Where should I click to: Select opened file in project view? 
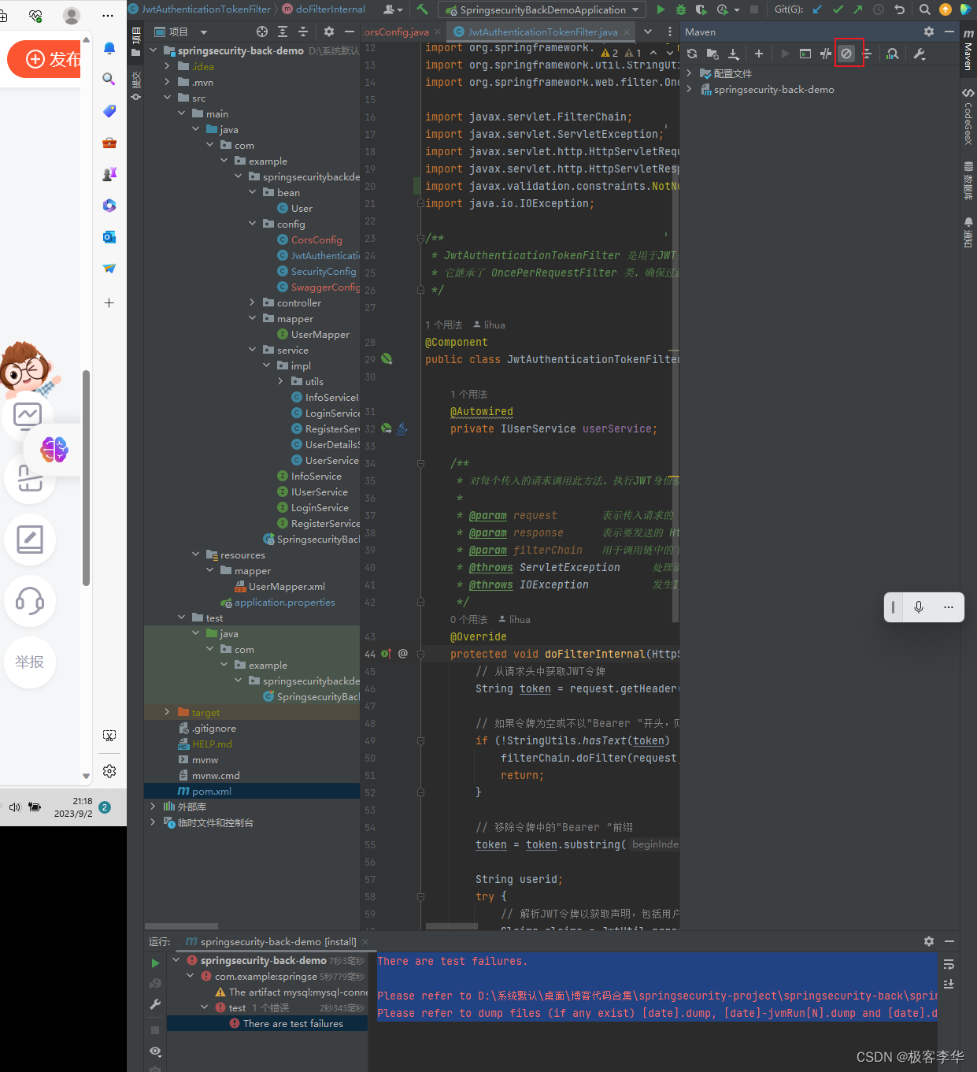pos(262,32)
